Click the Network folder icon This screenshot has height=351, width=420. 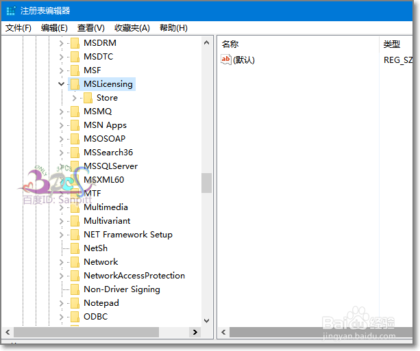pos(75,262)
